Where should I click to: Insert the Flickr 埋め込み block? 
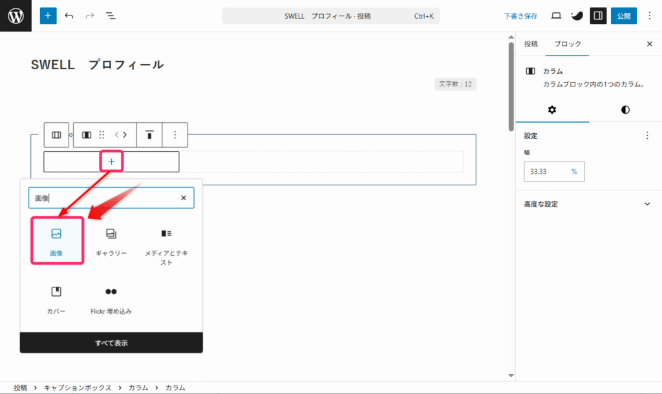point(111,300)
